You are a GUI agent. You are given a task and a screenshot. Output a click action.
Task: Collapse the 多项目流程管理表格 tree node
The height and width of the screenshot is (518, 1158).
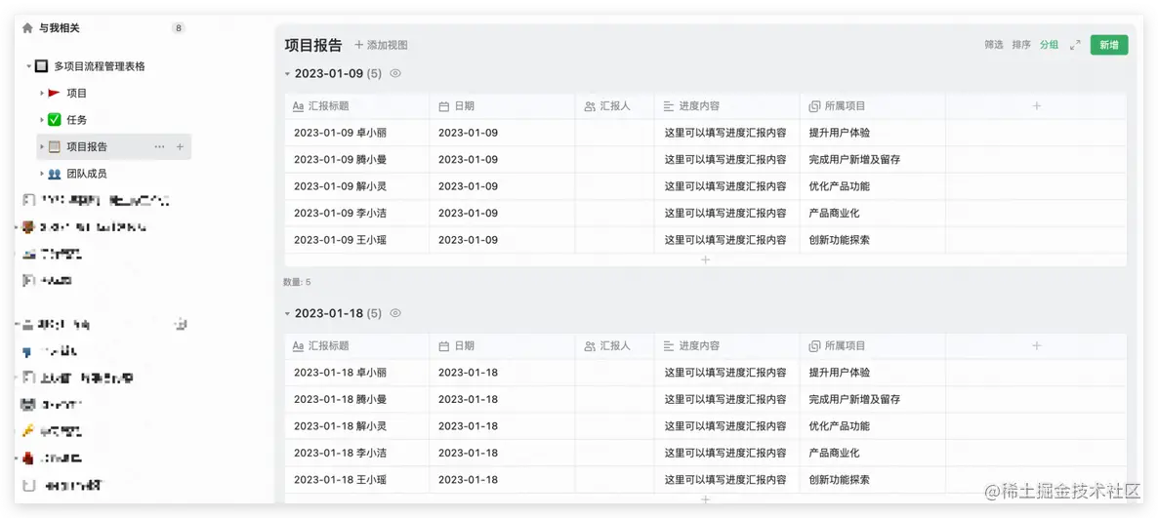(x=29, y=66)
